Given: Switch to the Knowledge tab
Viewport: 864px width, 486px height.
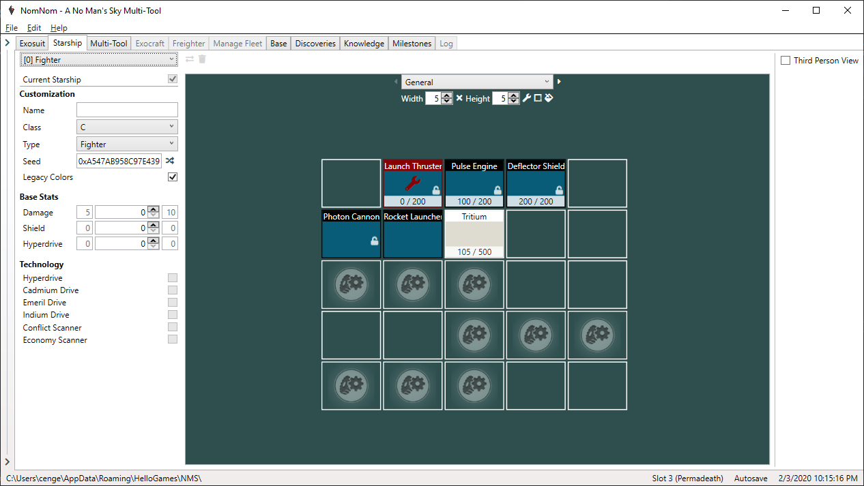Looking at the screenshot, I should coord(364,44).
